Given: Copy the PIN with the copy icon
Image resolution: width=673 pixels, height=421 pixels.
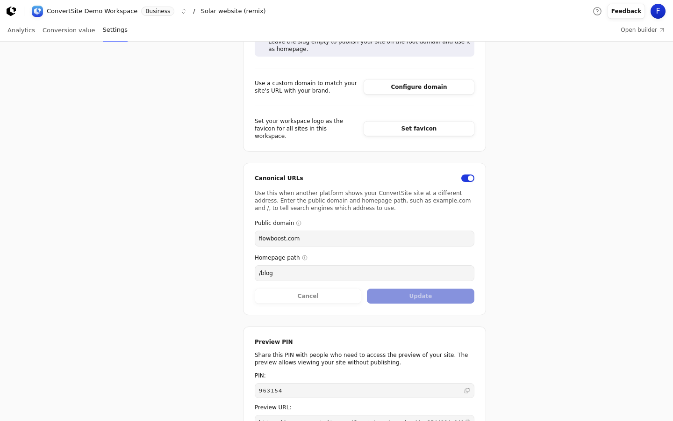Looking at the screenshot, I should pos(467,391).
